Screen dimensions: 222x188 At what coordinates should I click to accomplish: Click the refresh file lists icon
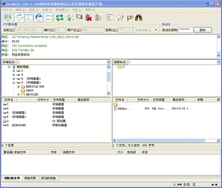[x=60, y=18]
